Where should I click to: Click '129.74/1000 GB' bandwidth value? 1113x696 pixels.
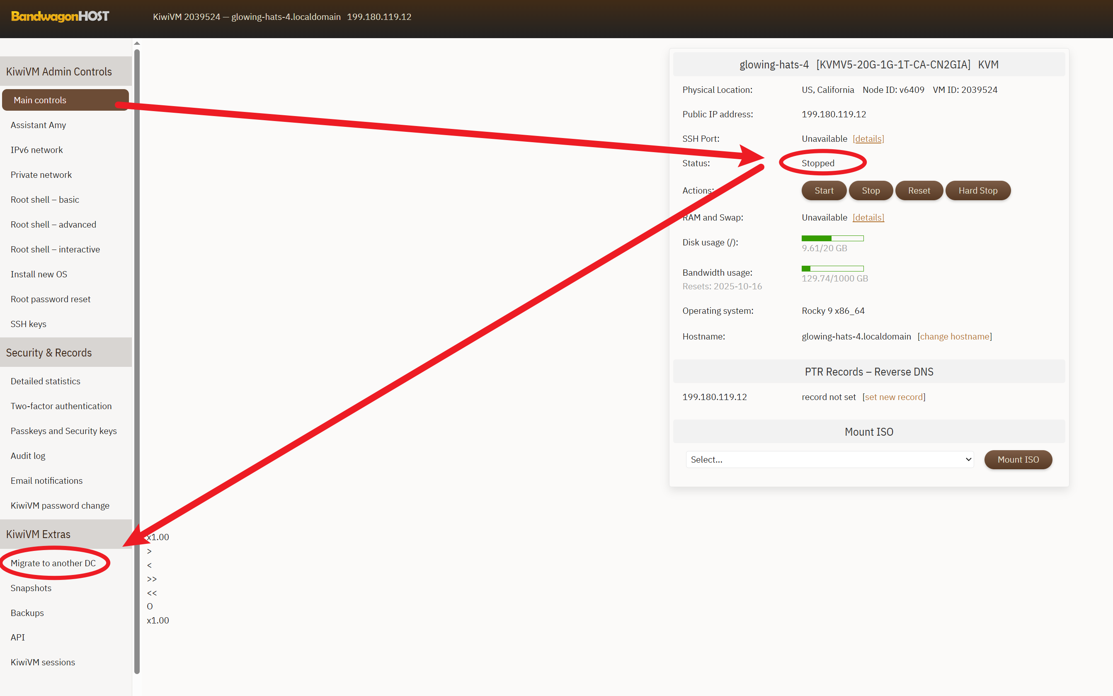click(x=834, y=278)
